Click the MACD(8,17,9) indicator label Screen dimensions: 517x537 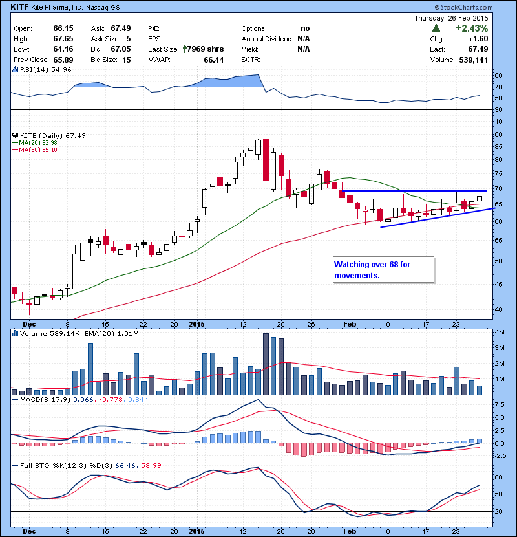tap(45, 399)
